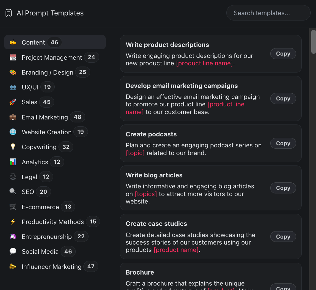The height and width of the screenshot is (290, 316).
Task: Click the calendar icon for Project Management
Action: [x=13, y=57]
